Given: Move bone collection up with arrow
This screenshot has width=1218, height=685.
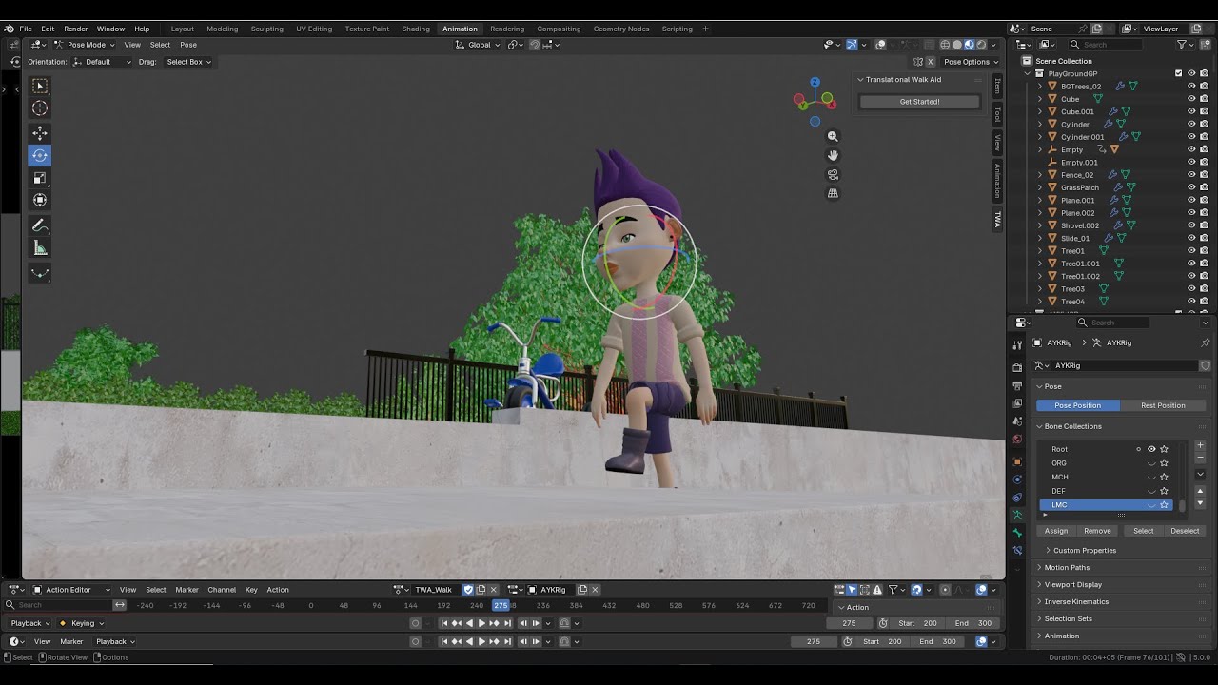Looking at the screenshot, I should tap(1200, 491).
